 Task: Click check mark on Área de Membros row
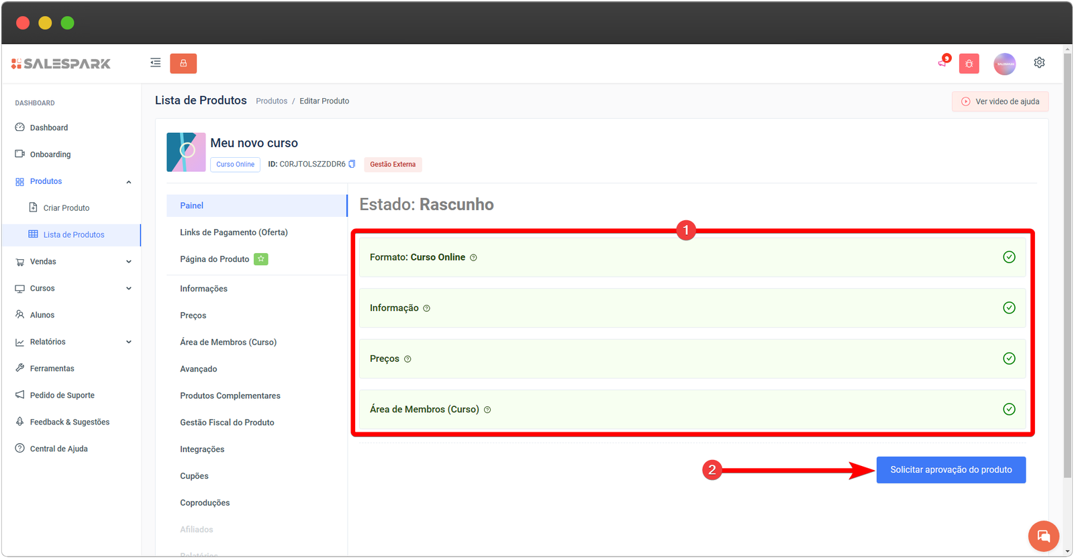1008,409
